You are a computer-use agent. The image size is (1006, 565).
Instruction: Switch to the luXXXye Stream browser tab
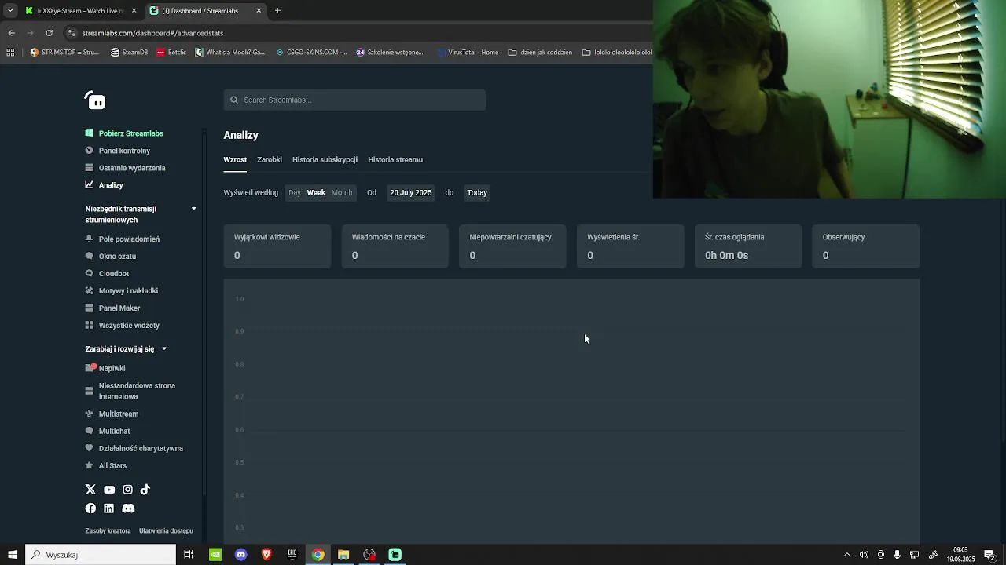[x=80, y=11]
